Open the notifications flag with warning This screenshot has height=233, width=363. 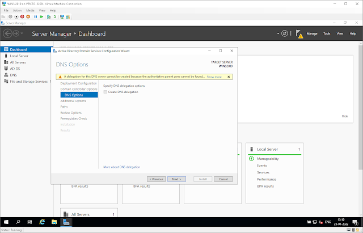tap(299, 34)
